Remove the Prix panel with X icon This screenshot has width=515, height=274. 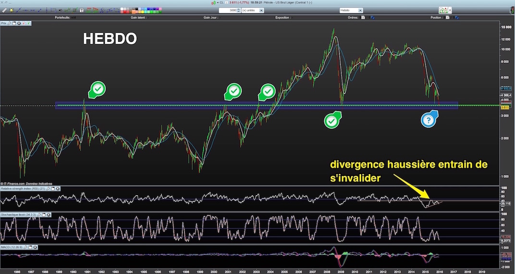[19, 24]
